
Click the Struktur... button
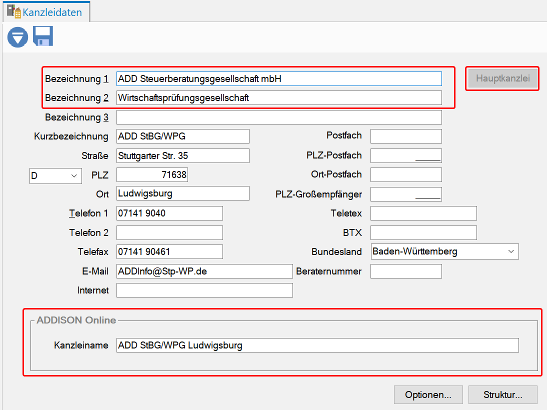pos(502,394)
